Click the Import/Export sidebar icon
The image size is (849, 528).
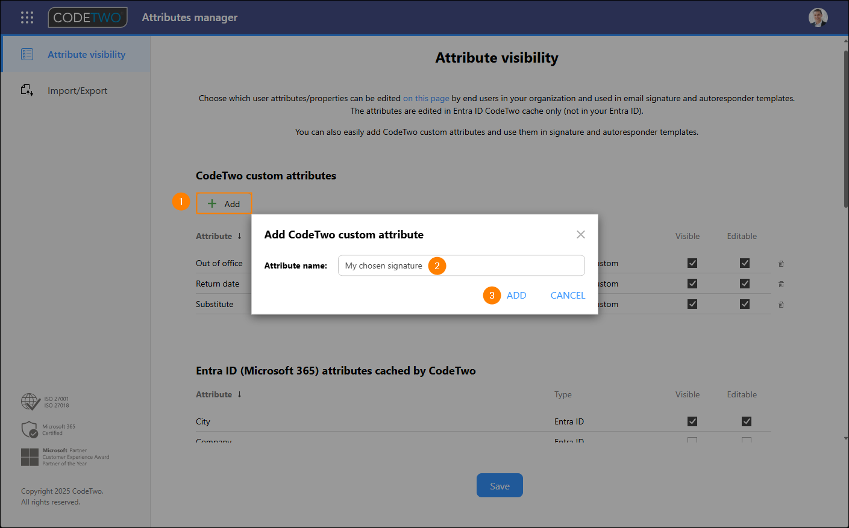coord(27,90)
